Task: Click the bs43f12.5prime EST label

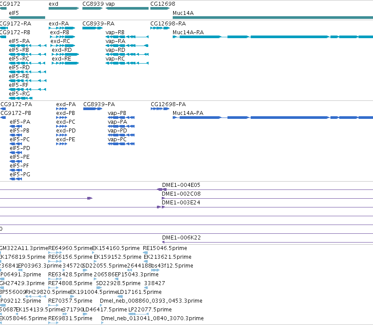Action: [172, 266]
